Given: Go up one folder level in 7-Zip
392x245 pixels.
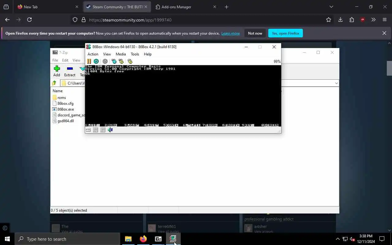Looking at the screenshot, I should click(x=54, y=83).
